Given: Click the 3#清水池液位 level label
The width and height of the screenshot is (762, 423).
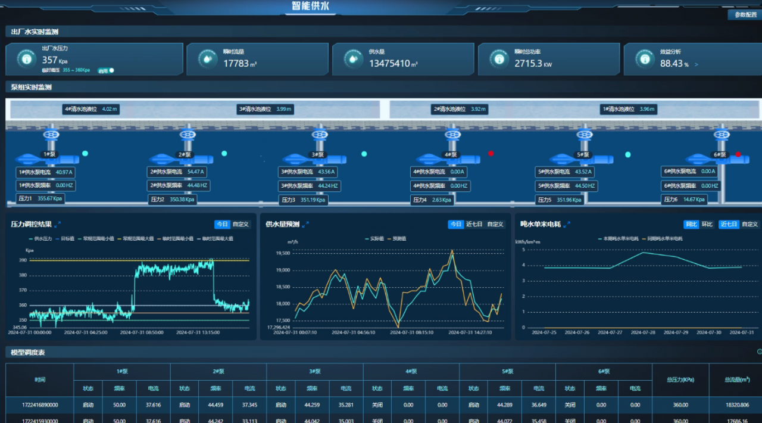Looking at the screenshot, I should point(266,110).
